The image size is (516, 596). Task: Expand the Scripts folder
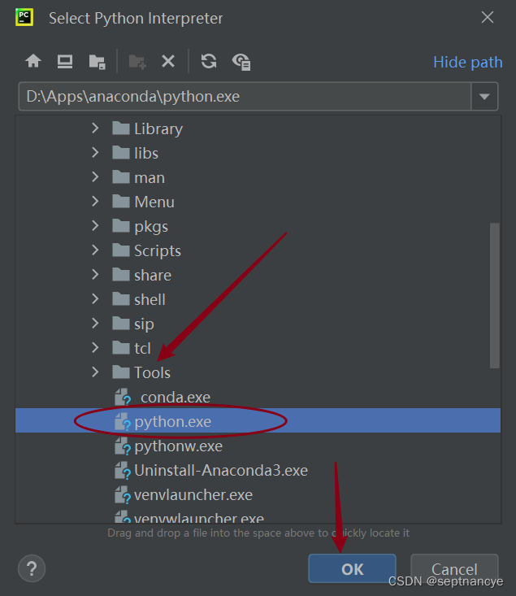click(x=95, y=250)
